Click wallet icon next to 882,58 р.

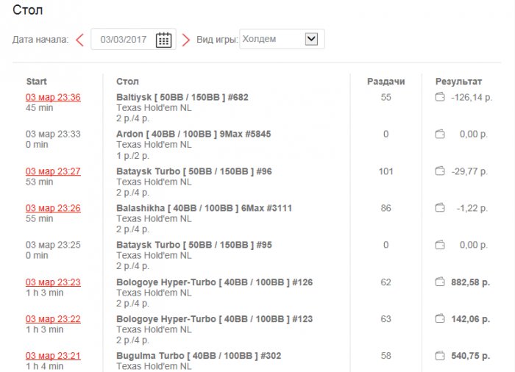coord(440,282)
